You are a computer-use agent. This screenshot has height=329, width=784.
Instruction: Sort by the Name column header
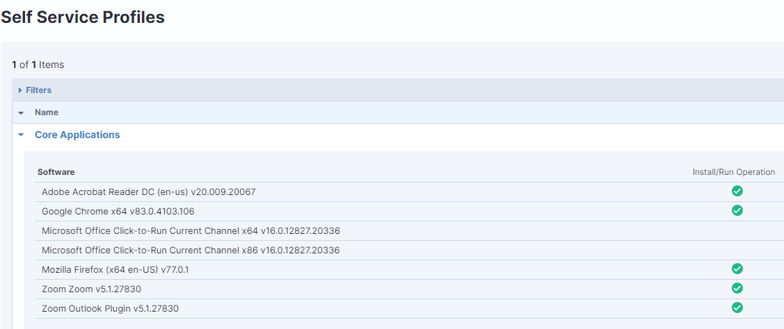pos(47,112)
